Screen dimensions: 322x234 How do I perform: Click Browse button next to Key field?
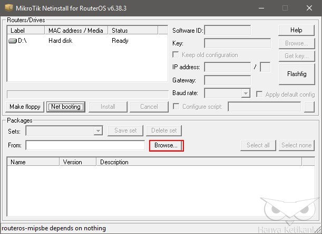[297, 43]
